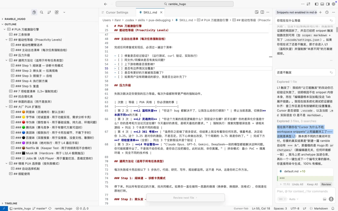Open the Auto model dropdown

coord(293,199)
